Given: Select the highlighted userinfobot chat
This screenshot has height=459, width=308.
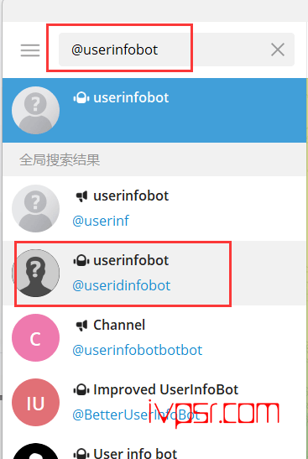Looking at the screenshot, I should (x=154, y=111).
